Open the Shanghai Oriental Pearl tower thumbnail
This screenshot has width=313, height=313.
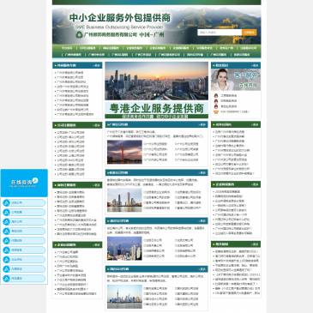coord(124,297)
